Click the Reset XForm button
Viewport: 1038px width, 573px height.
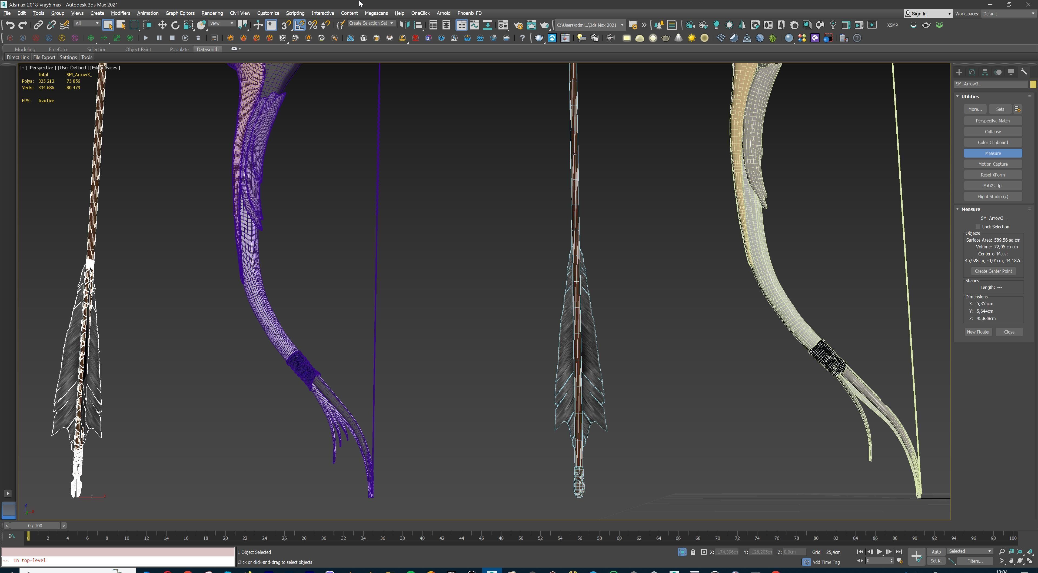point(993,175)
